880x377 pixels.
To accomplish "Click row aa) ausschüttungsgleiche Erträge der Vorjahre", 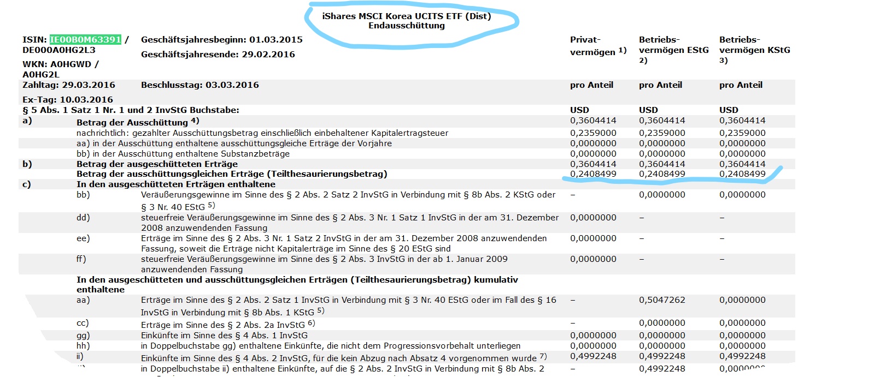I will (x=234, y=143).
